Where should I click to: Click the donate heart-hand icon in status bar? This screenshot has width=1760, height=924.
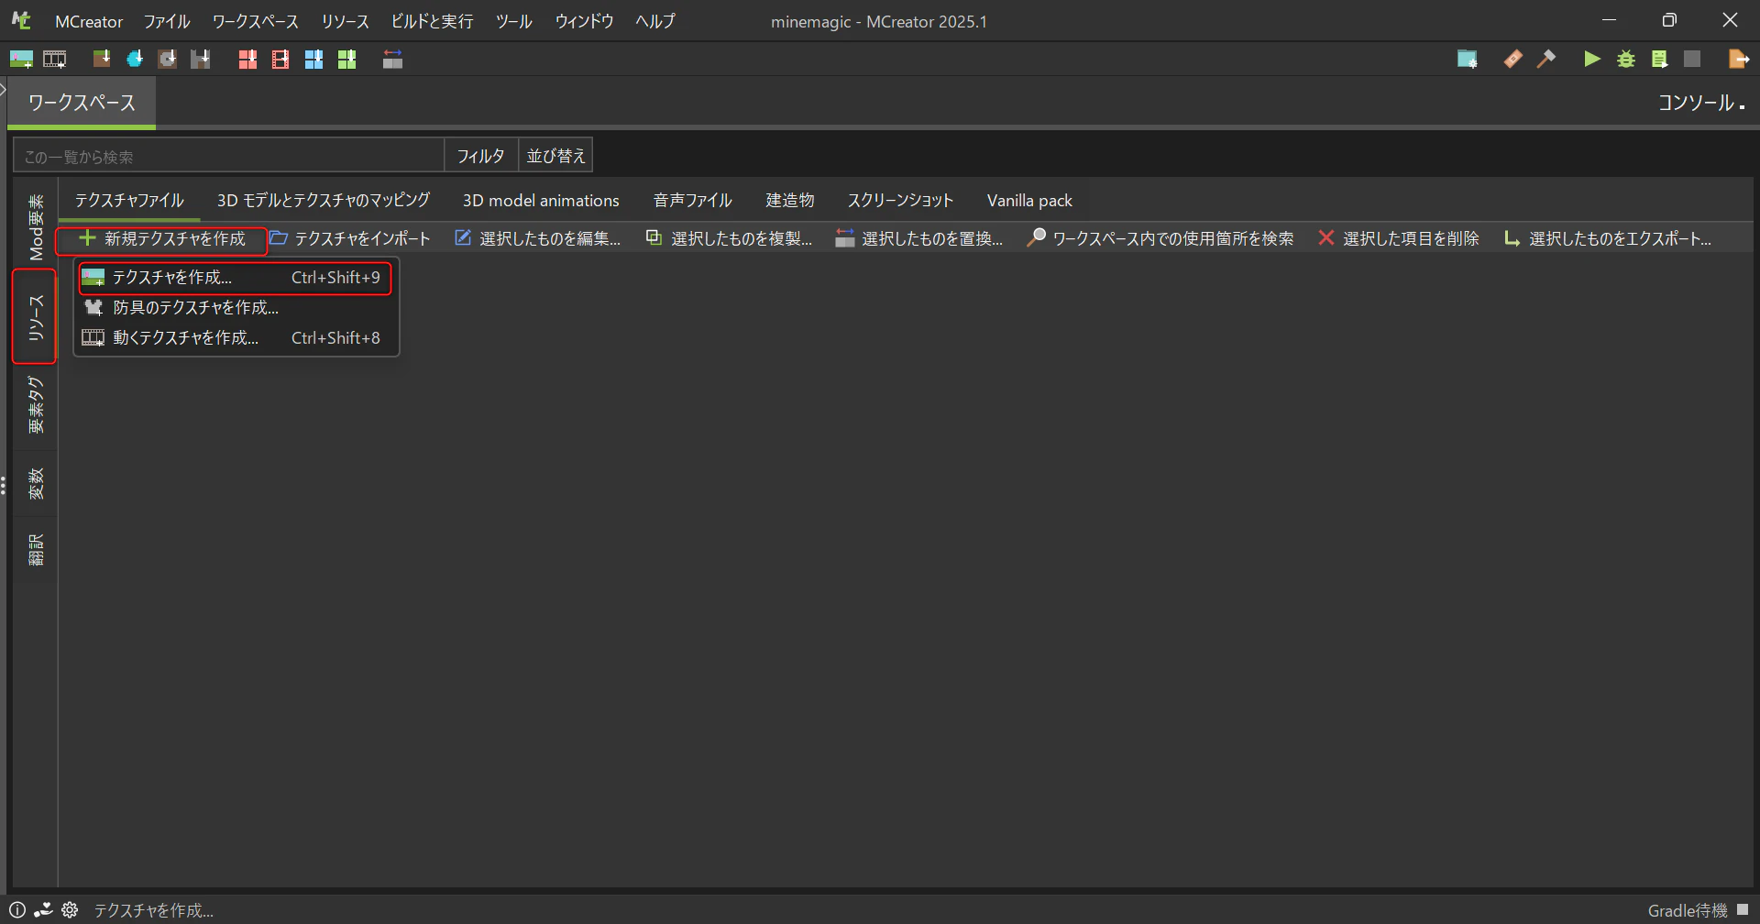click(x=43, y=910)
